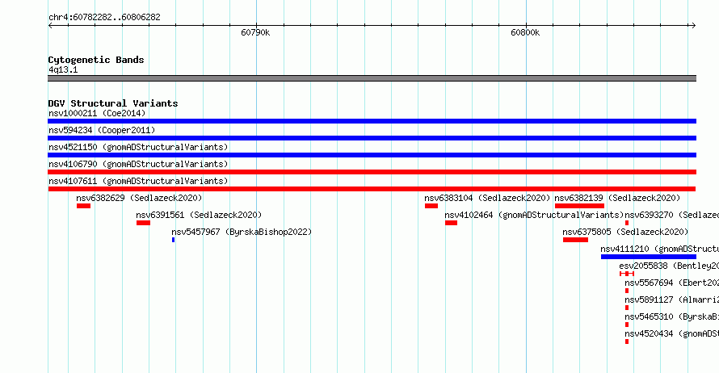
Task: Click the red feature under nsv6382139
Action: point(579,206)
